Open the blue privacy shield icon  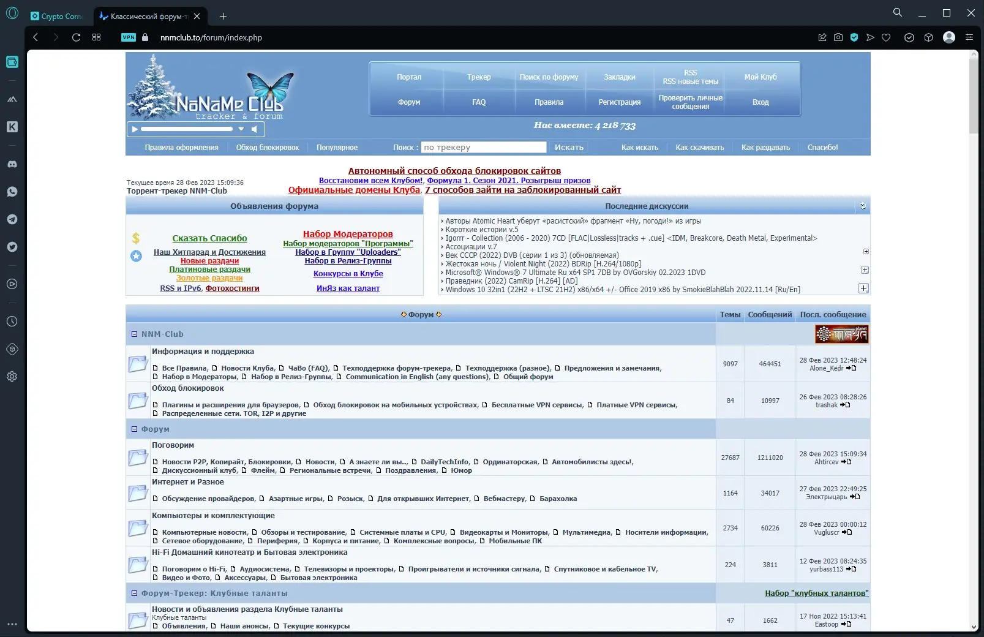click(854, 37)
